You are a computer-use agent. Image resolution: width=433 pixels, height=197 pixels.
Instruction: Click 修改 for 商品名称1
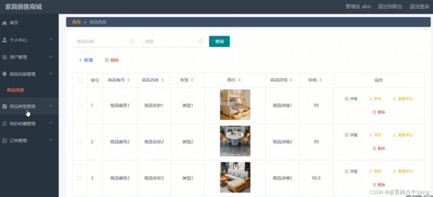(375, 98)
